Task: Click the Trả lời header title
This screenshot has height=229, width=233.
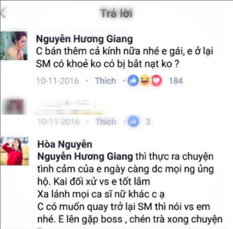Action: [116, 13]
